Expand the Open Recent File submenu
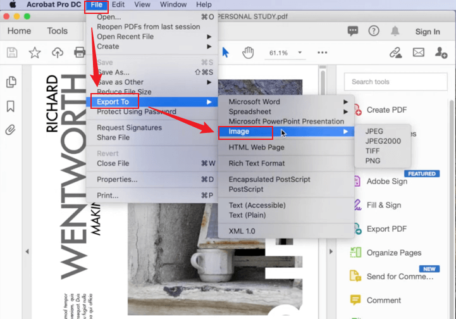This screenshot has width=456, height=319. pyautogui.click(x=209, y=37)
